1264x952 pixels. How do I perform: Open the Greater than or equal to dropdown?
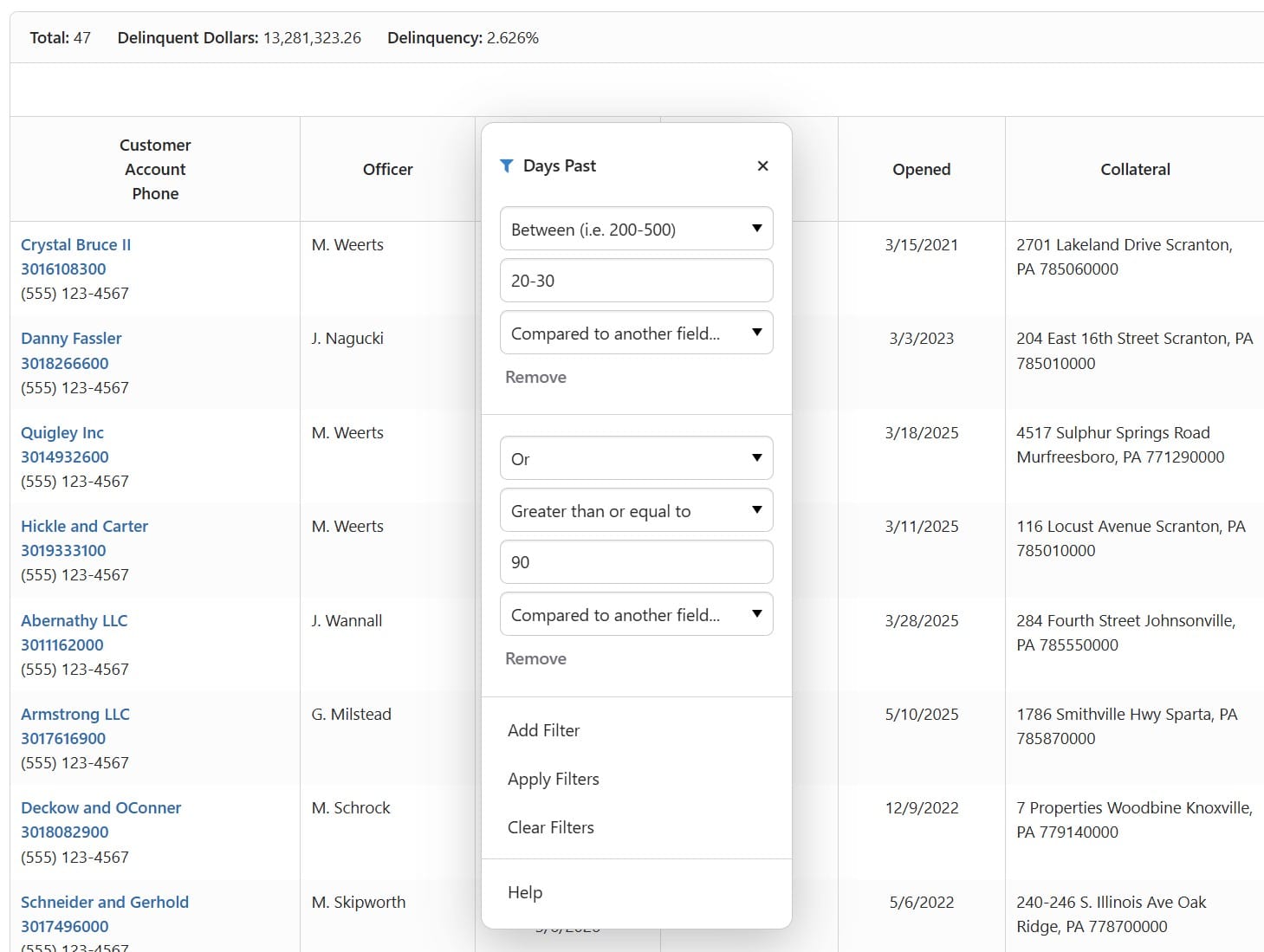point(637,510)
